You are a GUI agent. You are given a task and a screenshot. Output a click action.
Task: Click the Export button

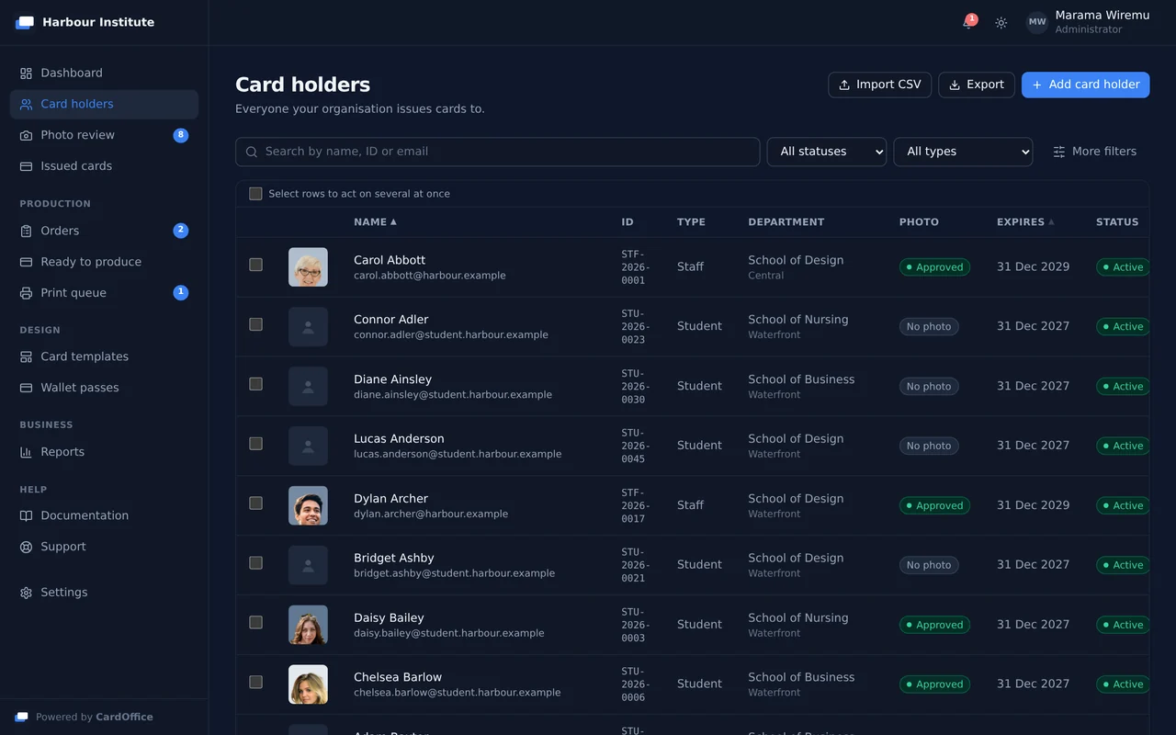coord(977,85)
